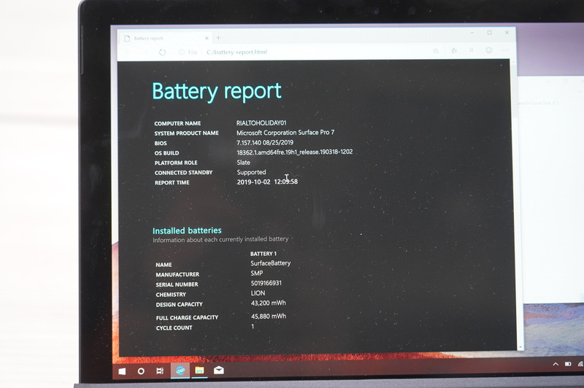Click the battery name 'SurfaceBattery'

(x=270, y=263)
